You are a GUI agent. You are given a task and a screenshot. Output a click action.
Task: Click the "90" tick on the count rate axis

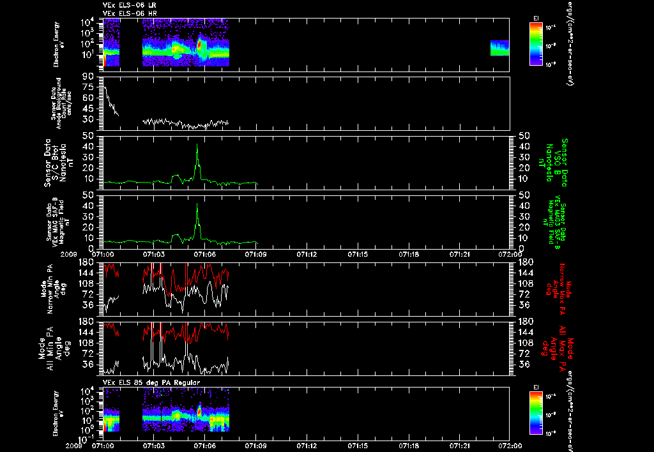(88, 77)
